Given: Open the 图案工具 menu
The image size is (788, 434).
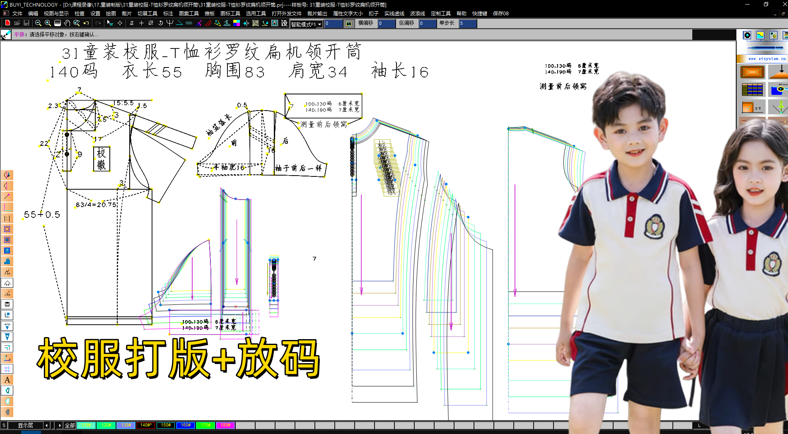Looking at the screenshot, I should pyautogui.click(x=189, y=14).
